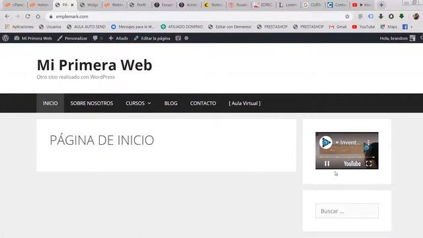Open CONTACTO in the navigation menu
This screenshot has width=423, height=238.
click(203, 103)
